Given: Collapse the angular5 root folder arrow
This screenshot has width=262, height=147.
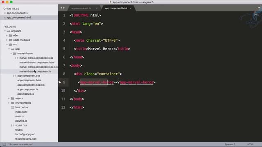Looking at the screenshot, I should tap(5, 31).
